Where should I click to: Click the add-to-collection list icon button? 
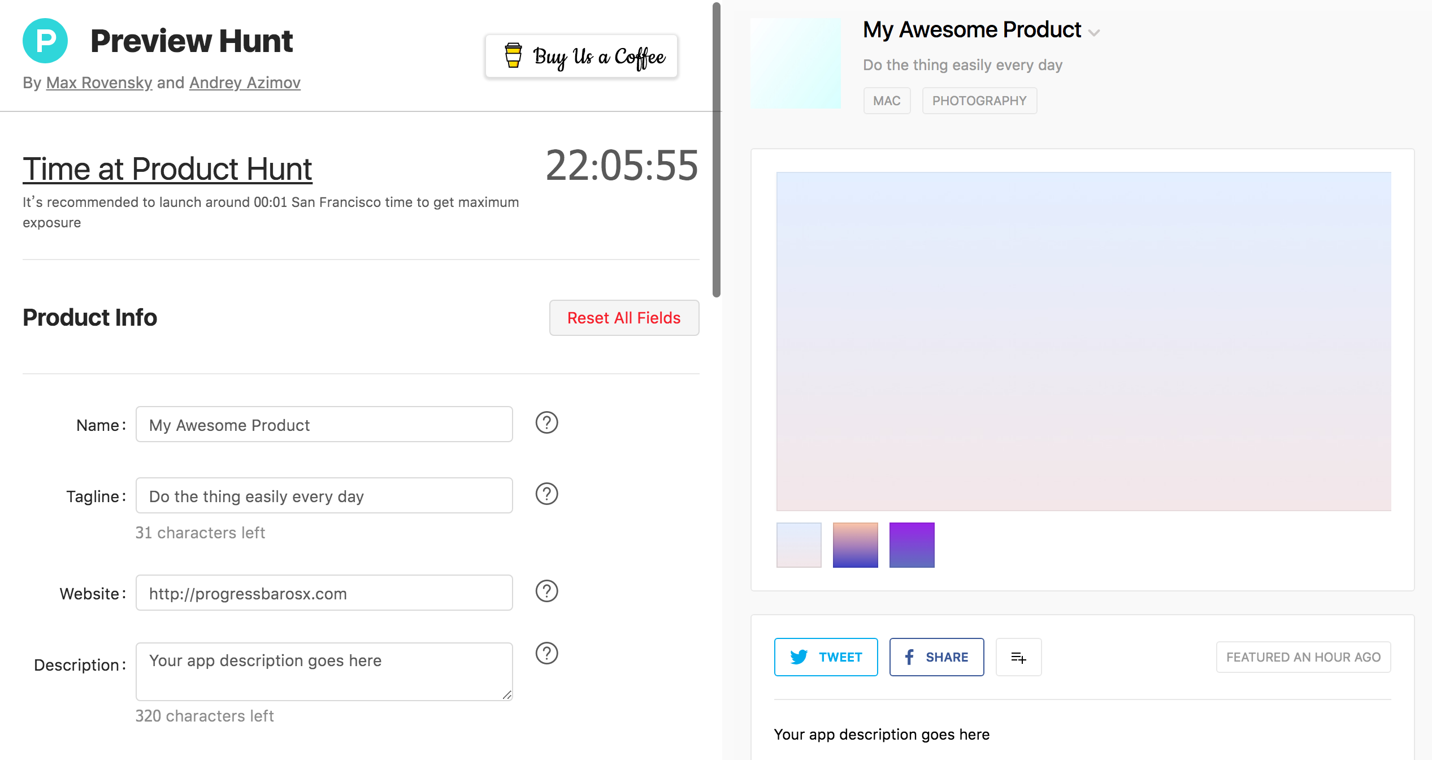tap(1018, 657)
